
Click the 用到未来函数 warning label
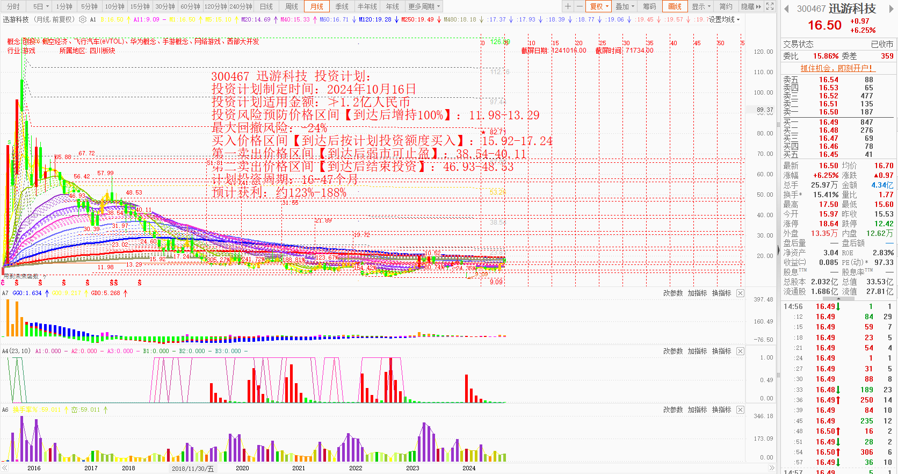(x=21, y=276)
